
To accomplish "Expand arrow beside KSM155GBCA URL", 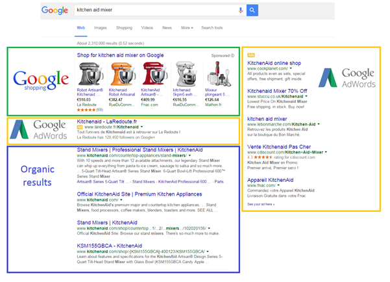I will click(208, 251).
